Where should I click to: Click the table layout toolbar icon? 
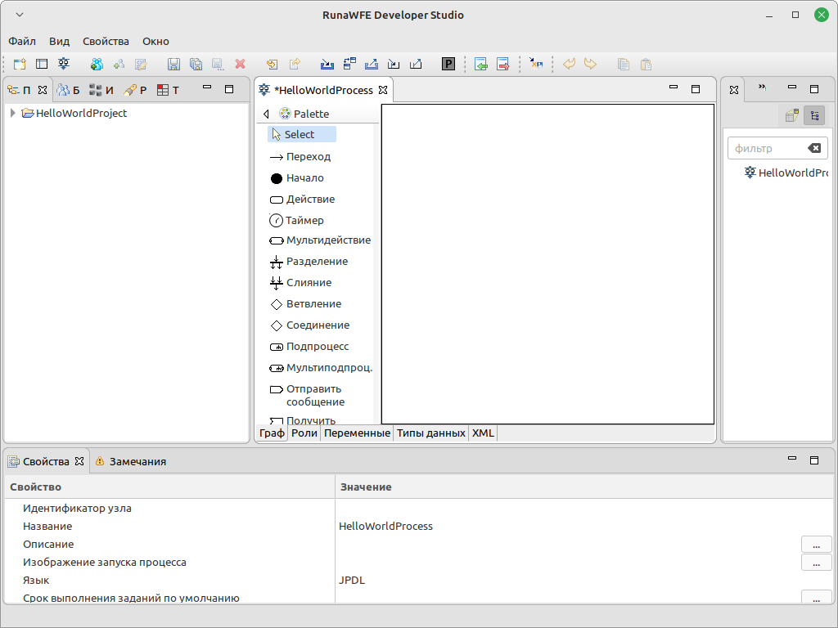pos(42,64)
